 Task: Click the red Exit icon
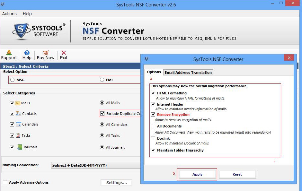pyautogui.click(x=64, y=53)
